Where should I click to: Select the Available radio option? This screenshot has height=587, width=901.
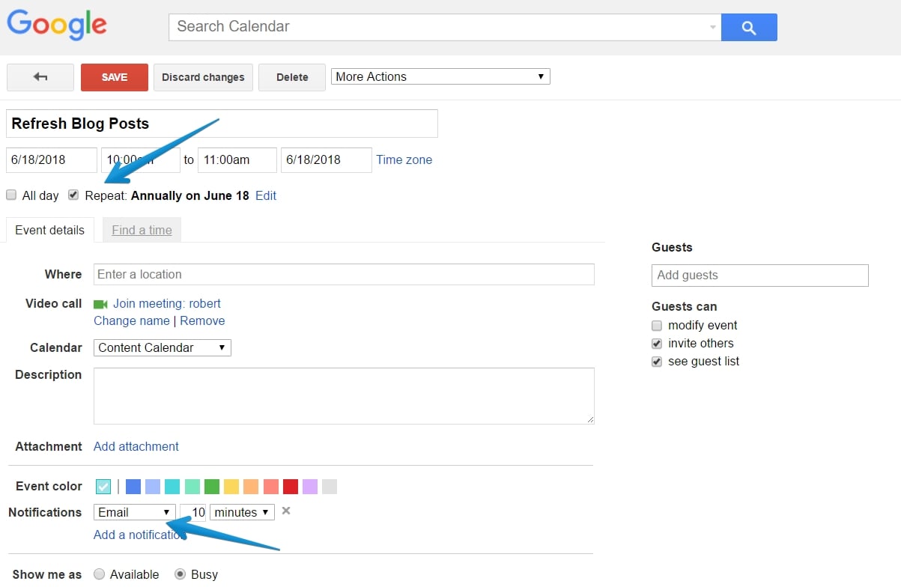coord(99,574)
